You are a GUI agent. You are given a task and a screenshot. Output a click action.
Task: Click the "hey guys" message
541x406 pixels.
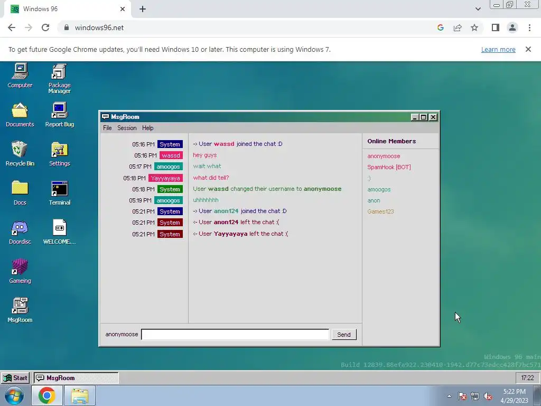tap(205, 155)
